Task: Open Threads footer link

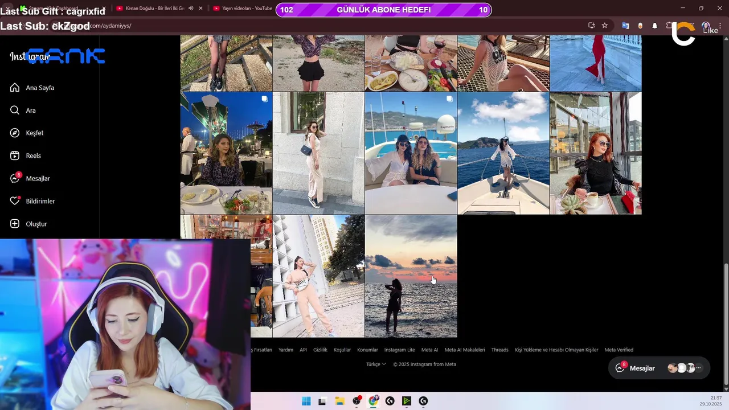Action: pos(499,350)
